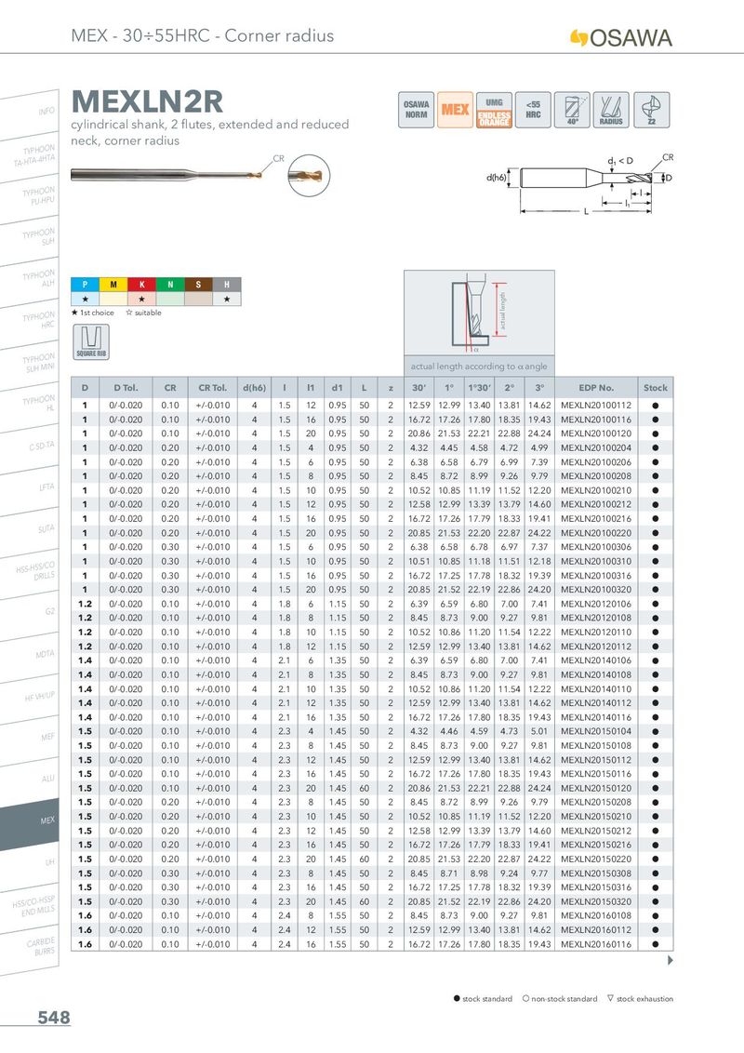Image resolution: width=744 pixels, height=1053 pixels.
Task: Open the MDTA side tab
Action: point(30,656)
